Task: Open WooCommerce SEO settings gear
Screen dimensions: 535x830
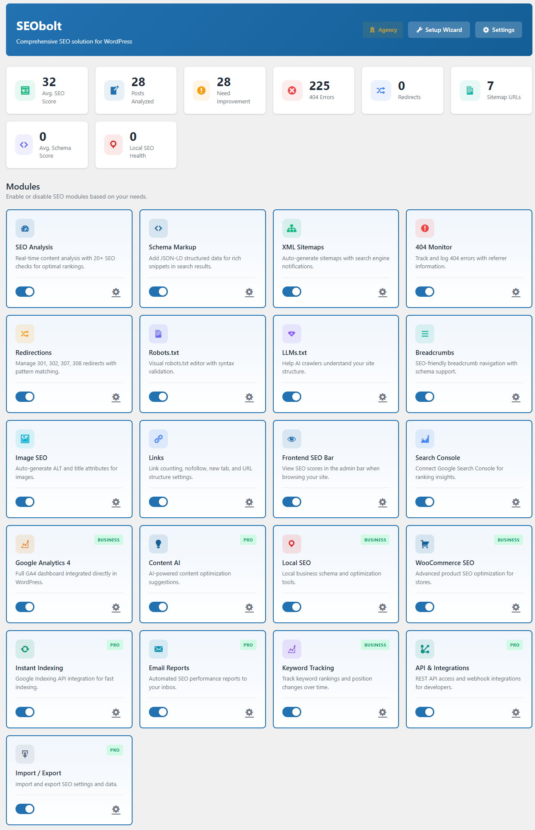Action: point(516,607)
